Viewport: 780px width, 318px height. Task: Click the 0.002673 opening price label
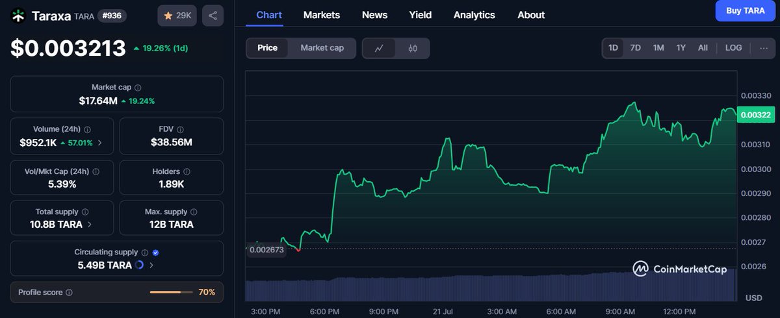click(x=266, y=250)
